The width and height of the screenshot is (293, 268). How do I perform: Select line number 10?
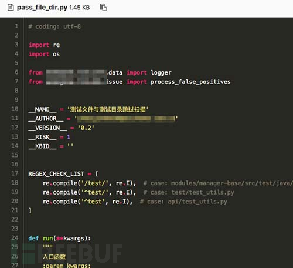click(x=15, y=109)
